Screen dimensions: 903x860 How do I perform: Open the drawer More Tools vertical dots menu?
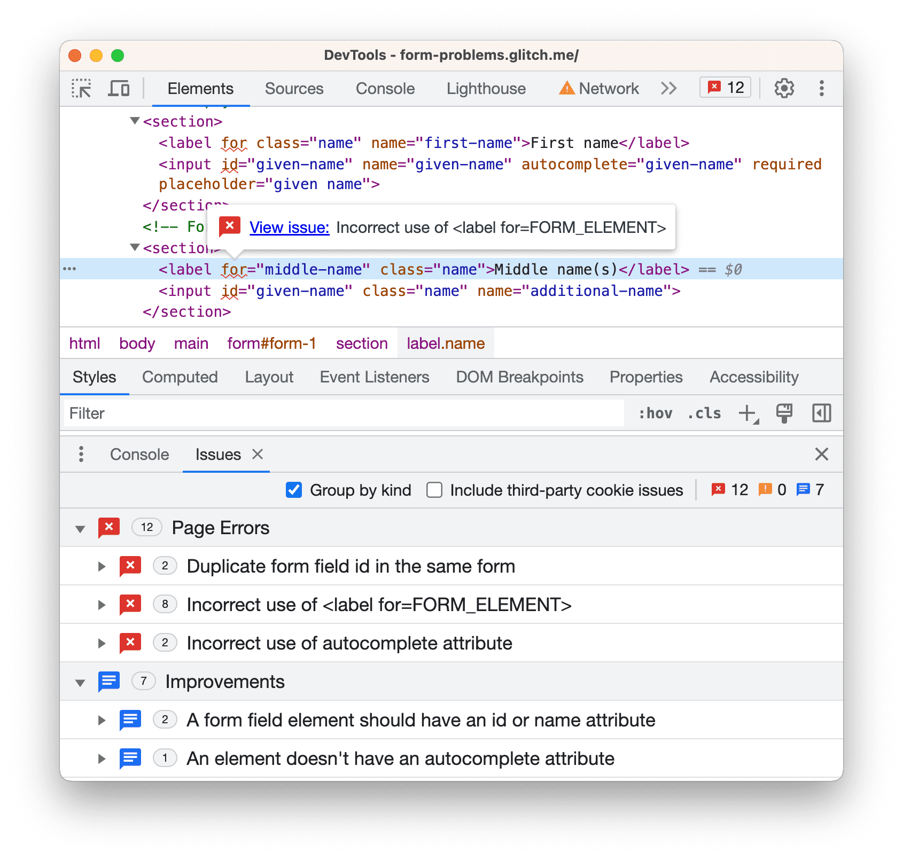tap(81, 454)
